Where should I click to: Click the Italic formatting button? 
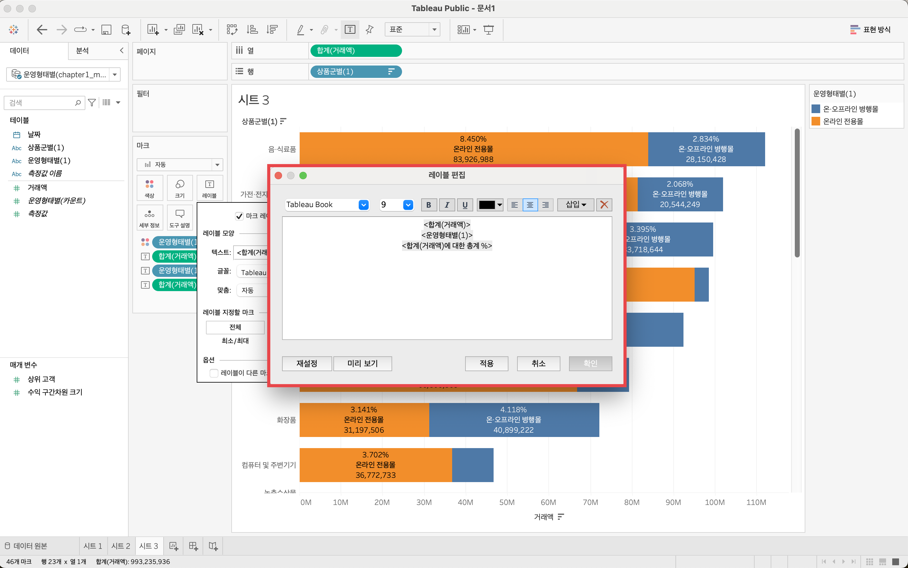(x=447, y=205)
